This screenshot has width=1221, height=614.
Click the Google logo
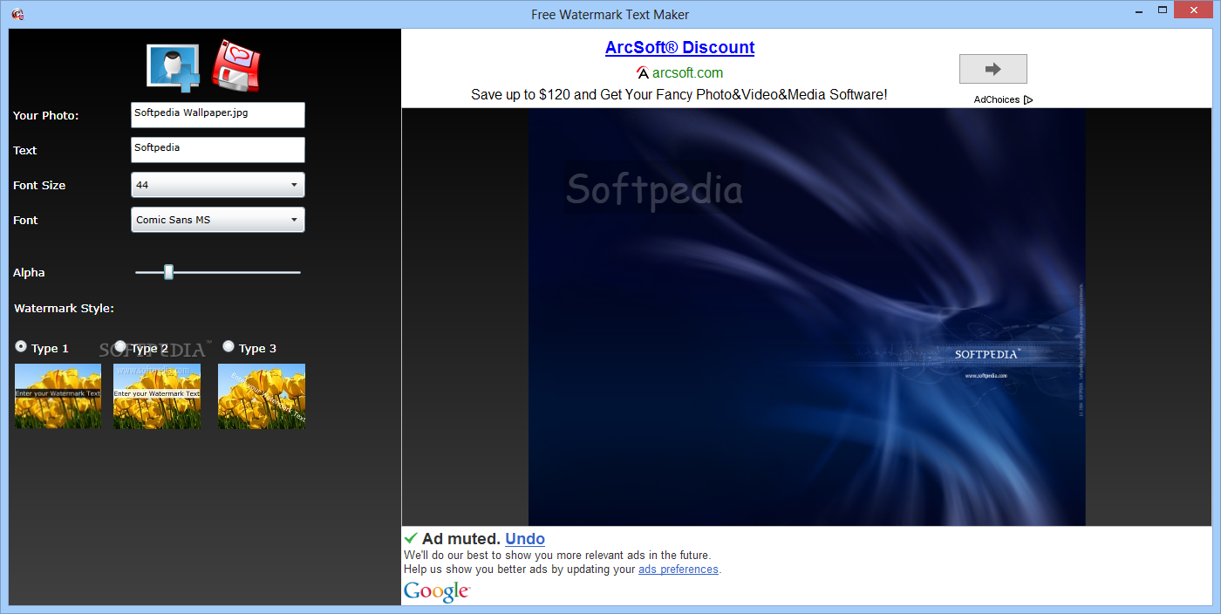pyautogui.click(x=437, y=591)
